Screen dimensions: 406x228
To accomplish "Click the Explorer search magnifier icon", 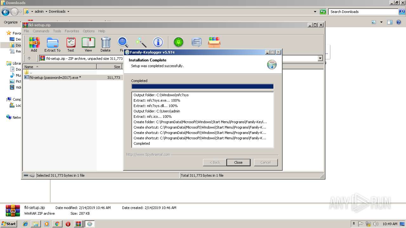I will 402,12.
